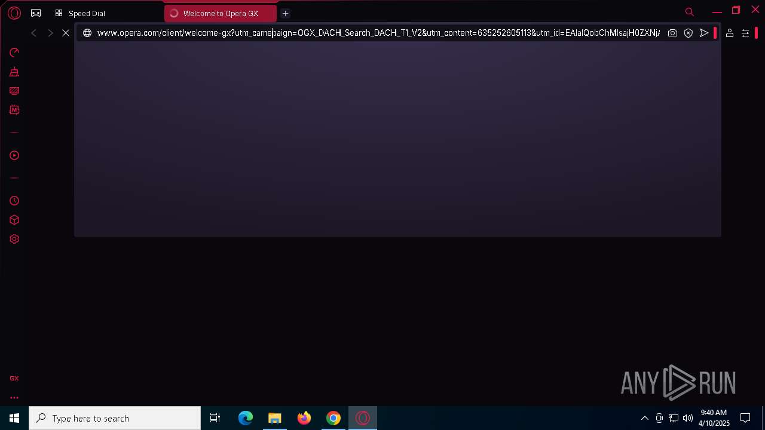Viewport: 765px width, 430px height.
Task: Open GX Cleaner in sidebar
Action: pyautogui.click(x=14, y=72)
